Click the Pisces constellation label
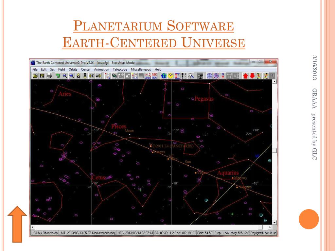335x251 pixels. 118,126
